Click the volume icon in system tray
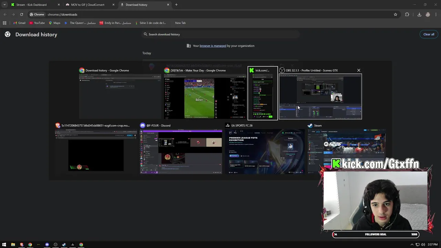The image size is (441, 248). 423,245
